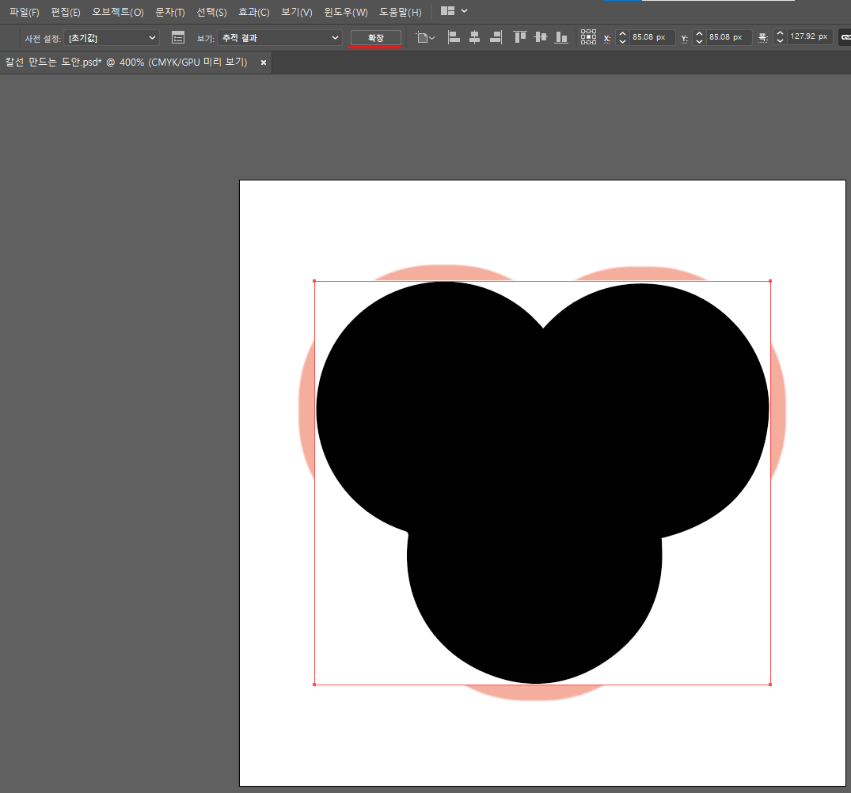Align objects vertically to the top
Image resolution: width=851 pixels, height=793 pixels.
coord(520,37)
